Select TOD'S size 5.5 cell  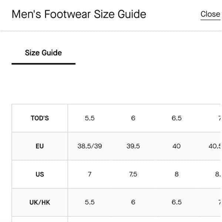pyautogui.click(x=90, y=118)
